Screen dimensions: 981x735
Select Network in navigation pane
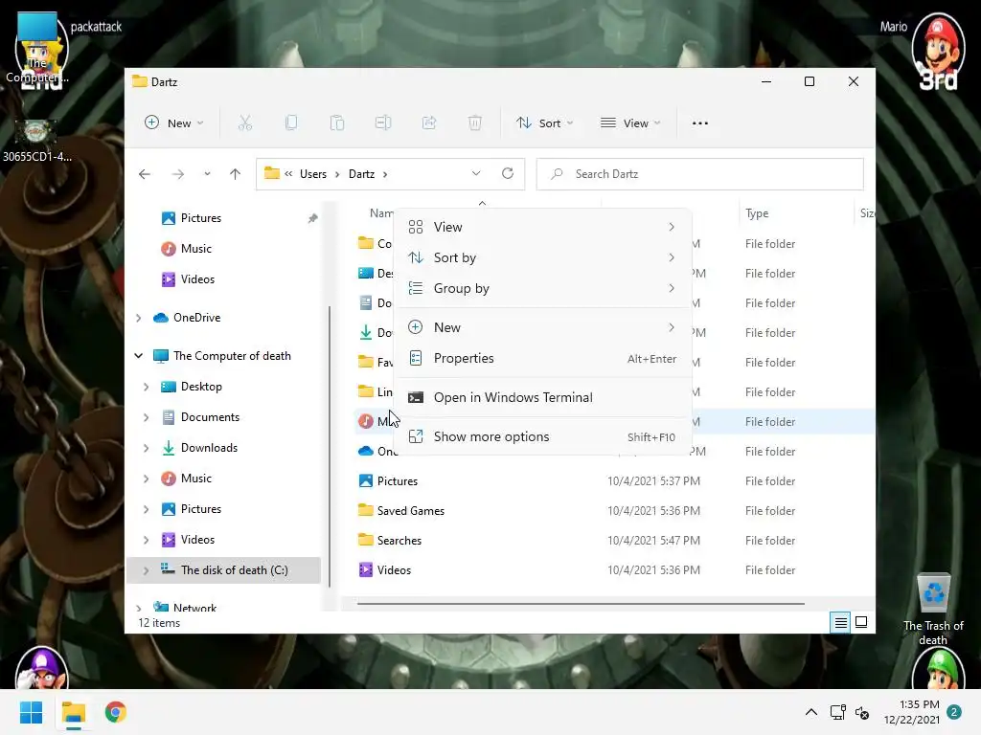click(194, 608)
